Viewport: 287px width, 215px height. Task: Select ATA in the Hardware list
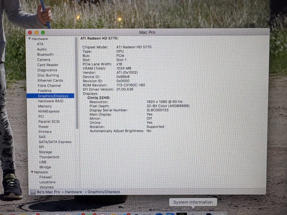[40, 44]
